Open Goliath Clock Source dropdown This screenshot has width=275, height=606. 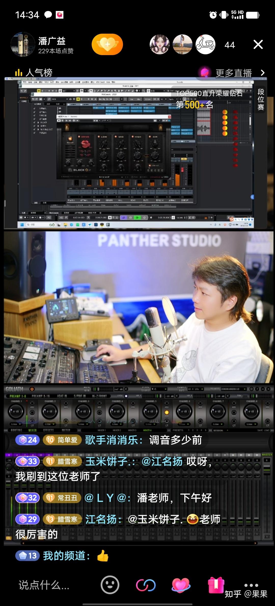click(159, 389)
